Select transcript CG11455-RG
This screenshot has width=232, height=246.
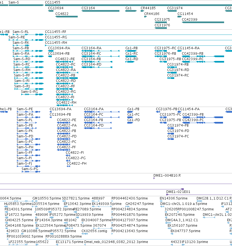pyautogui.click(x=56, y=37)
